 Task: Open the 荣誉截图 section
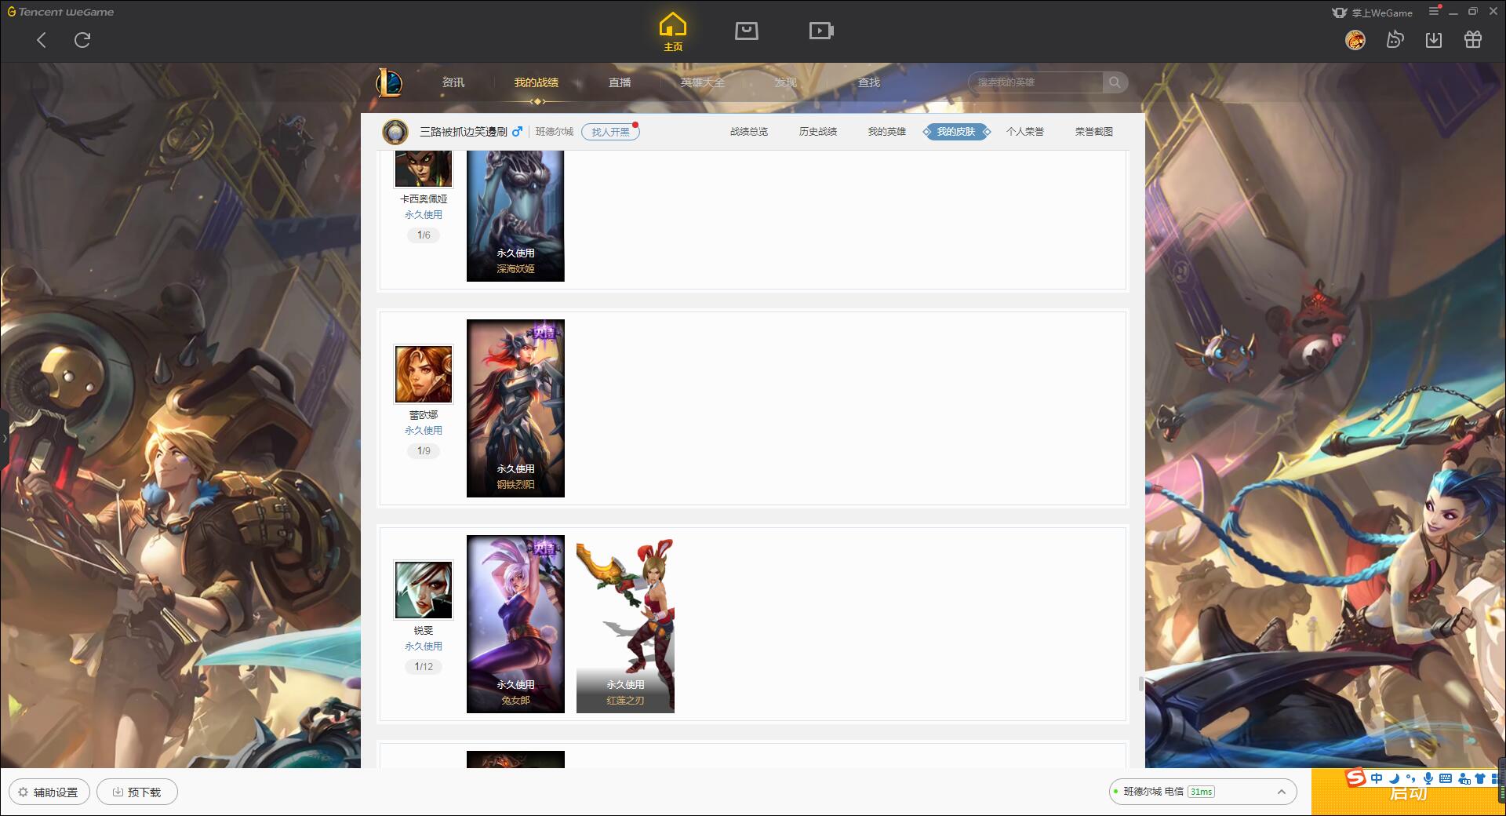(1094, 132)
